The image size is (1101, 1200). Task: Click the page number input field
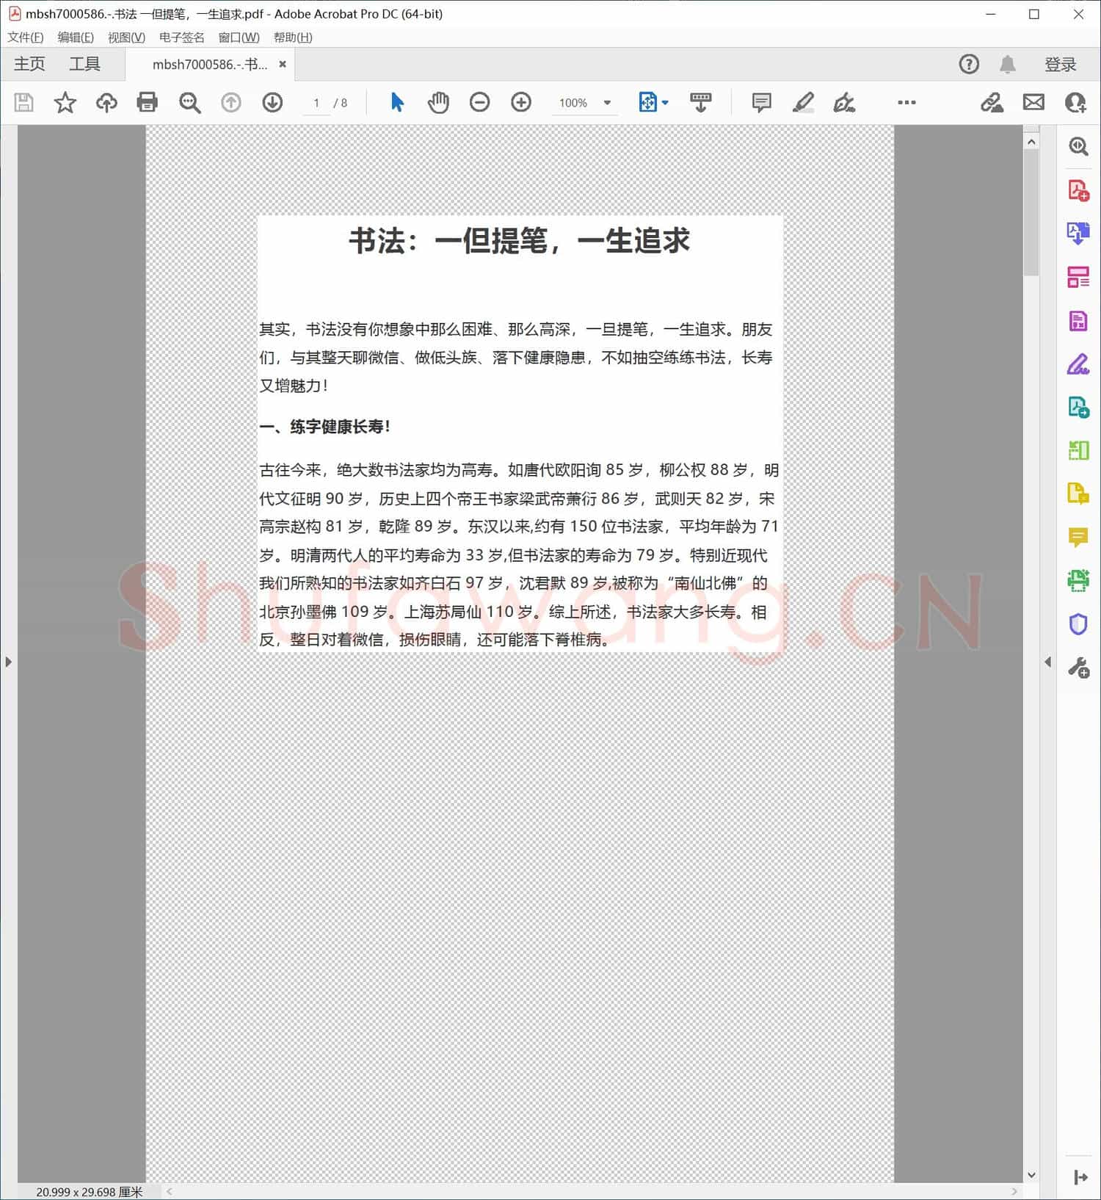(316, 103)
